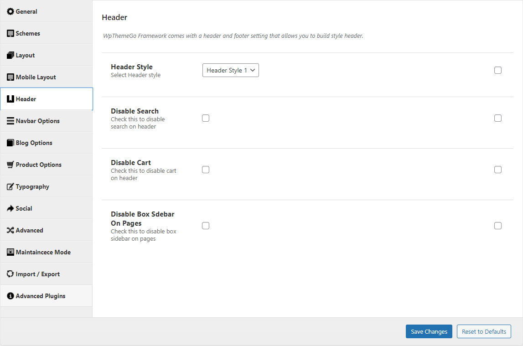Click the Advanced shuffle icon
Viewport: 523px width, 346px height.
tap(10, 230)
